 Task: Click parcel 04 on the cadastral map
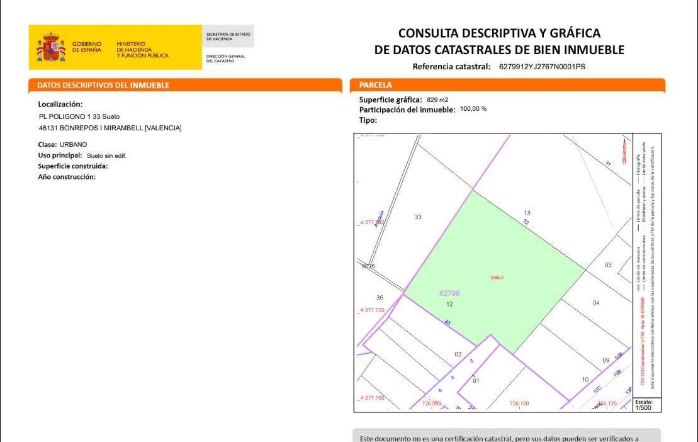596,303
